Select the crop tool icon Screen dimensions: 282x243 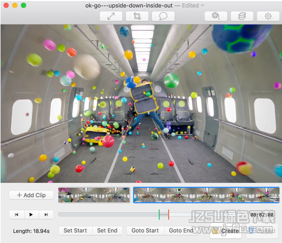coord(137,16)
